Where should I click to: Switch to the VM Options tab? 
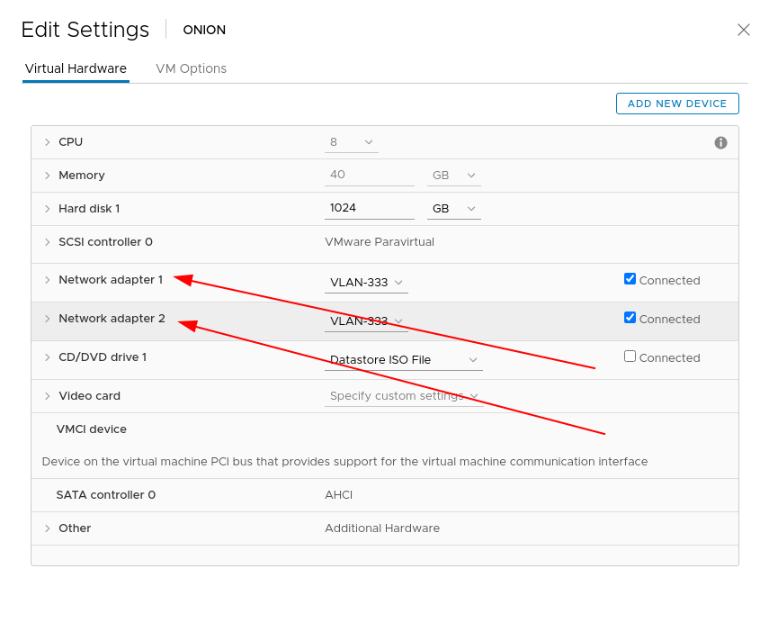(x=191, y=68)
